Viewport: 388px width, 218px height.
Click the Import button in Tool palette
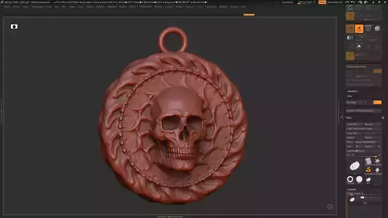[354, 138]
